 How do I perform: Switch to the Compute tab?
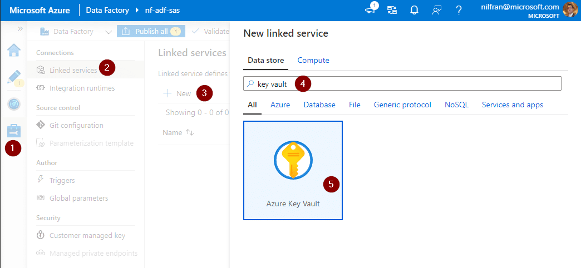pos(313,60)
